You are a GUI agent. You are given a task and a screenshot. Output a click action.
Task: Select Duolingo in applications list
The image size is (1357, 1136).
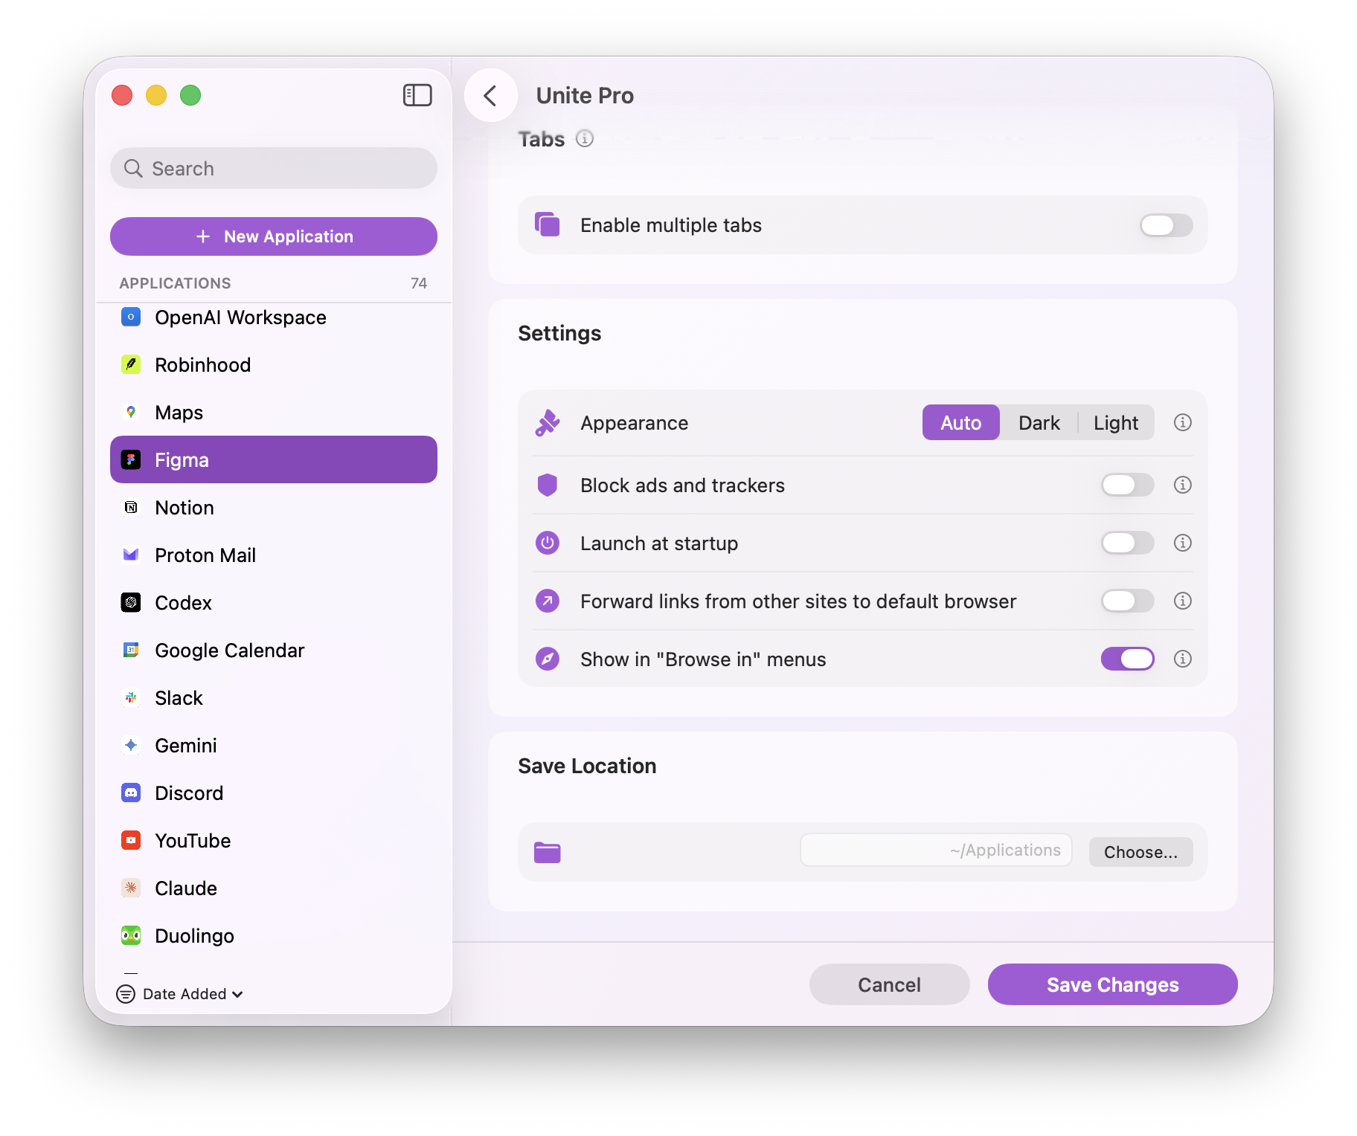click(274, 936)
